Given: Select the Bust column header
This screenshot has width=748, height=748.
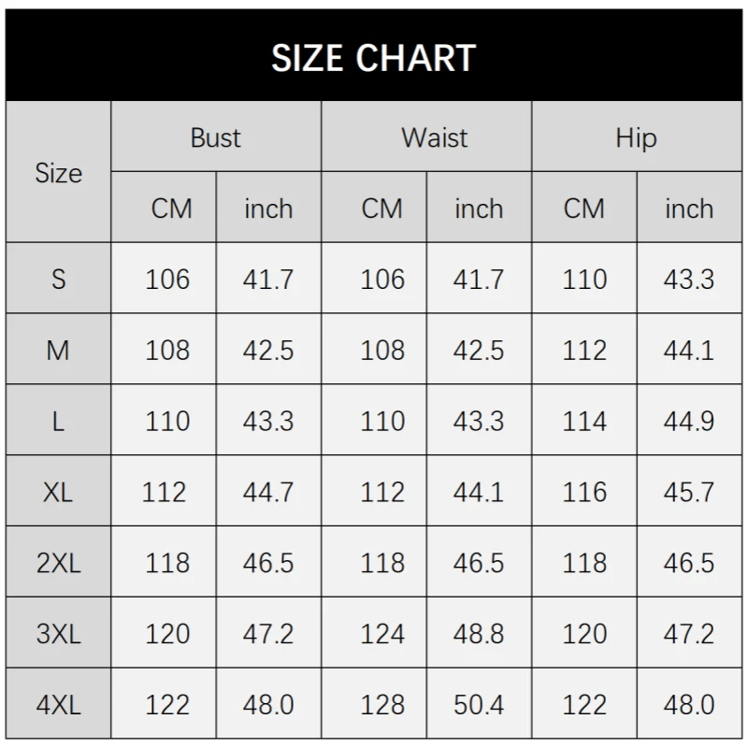Looking at the screenshot, I should pos(216,138).
